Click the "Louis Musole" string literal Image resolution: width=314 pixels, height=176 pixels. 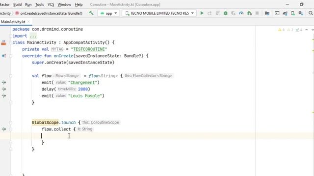click(x=85, y=96)
